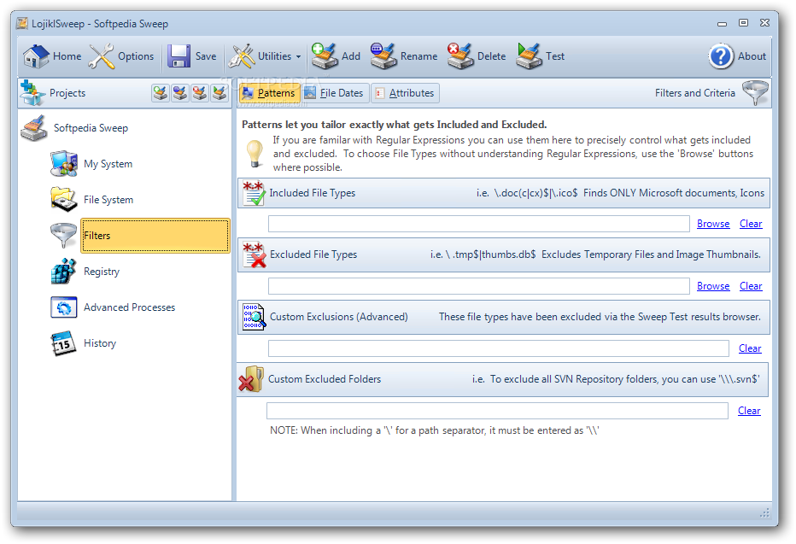Open the About help button
The width and height of the screenshot is (796, 544).
click(x=737, y=56)
